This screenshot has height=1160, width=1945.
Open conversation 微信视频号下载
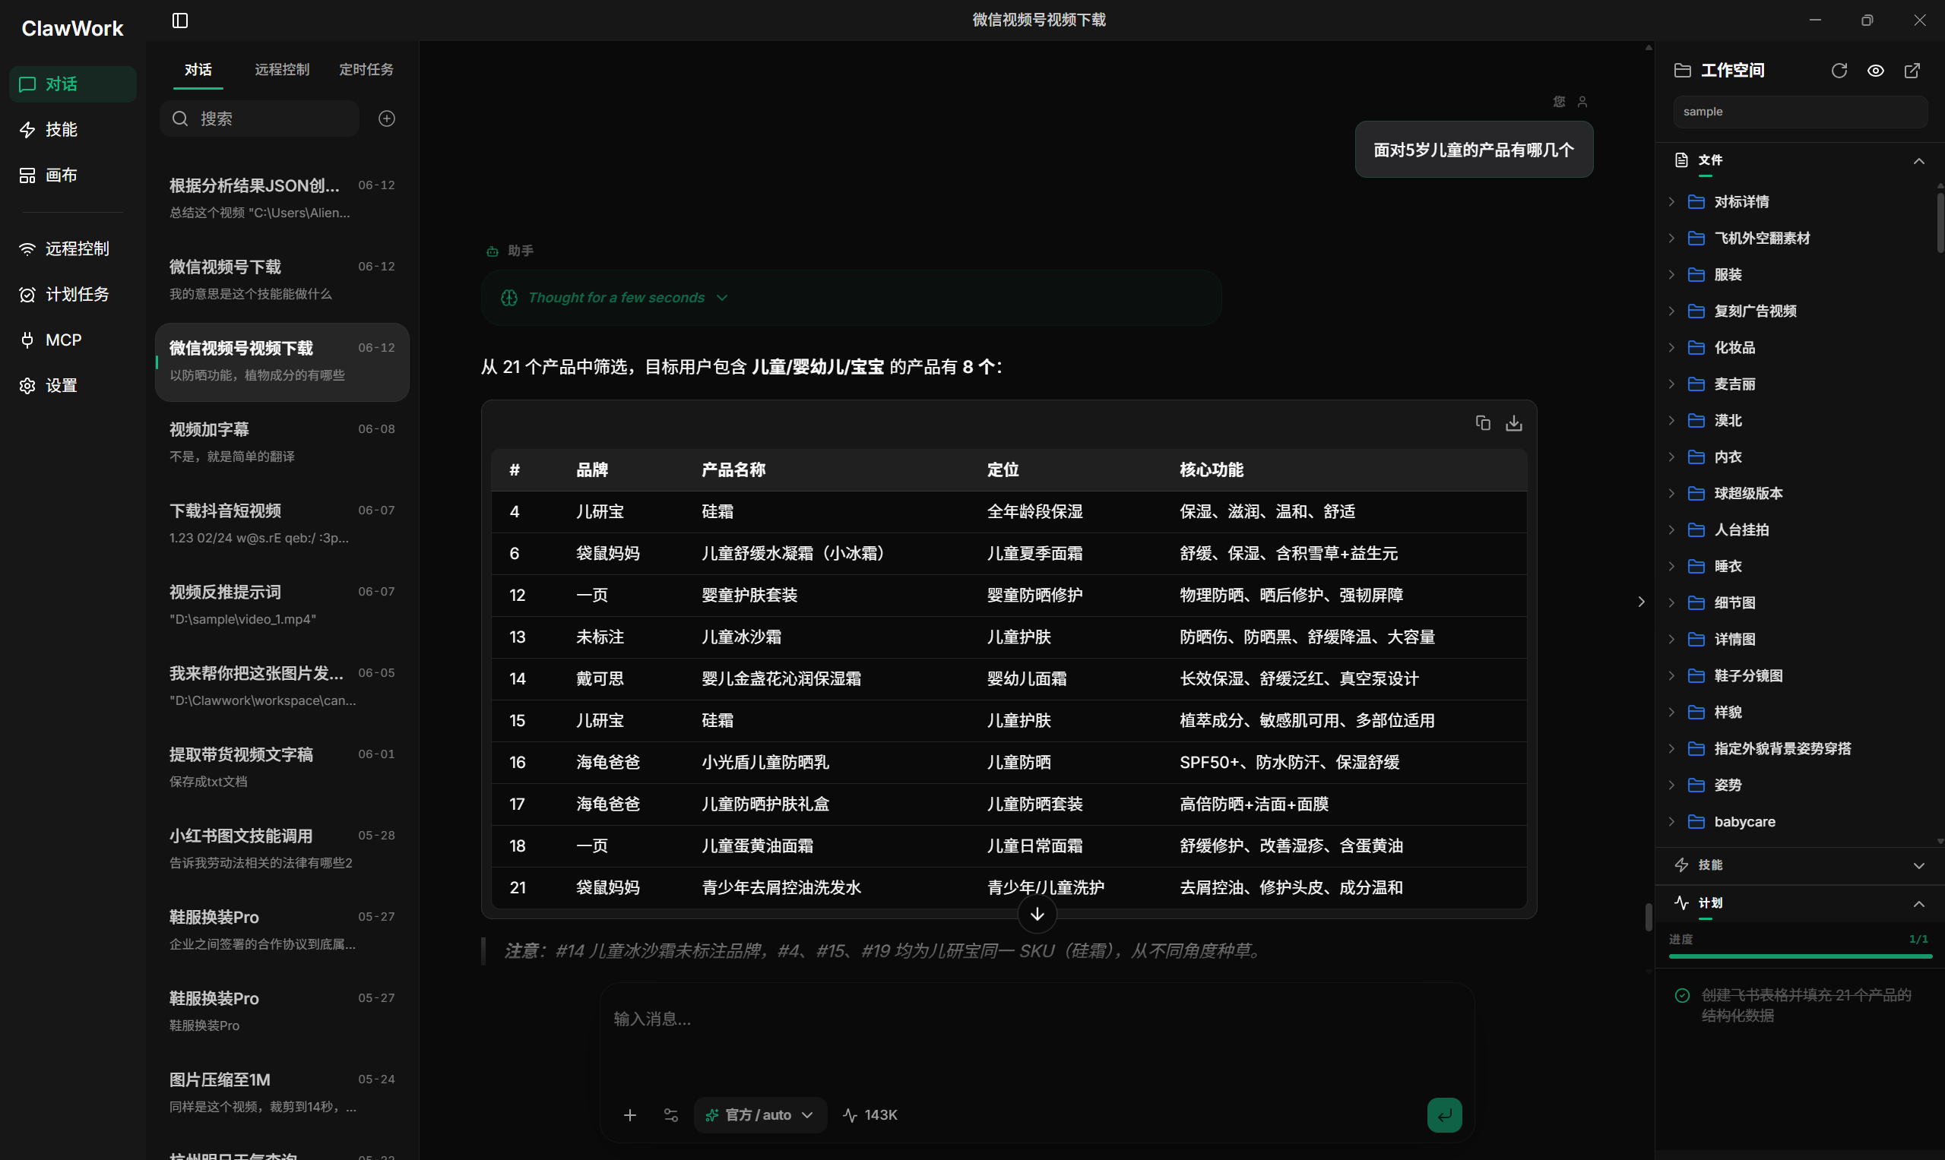tap(282, 280)
